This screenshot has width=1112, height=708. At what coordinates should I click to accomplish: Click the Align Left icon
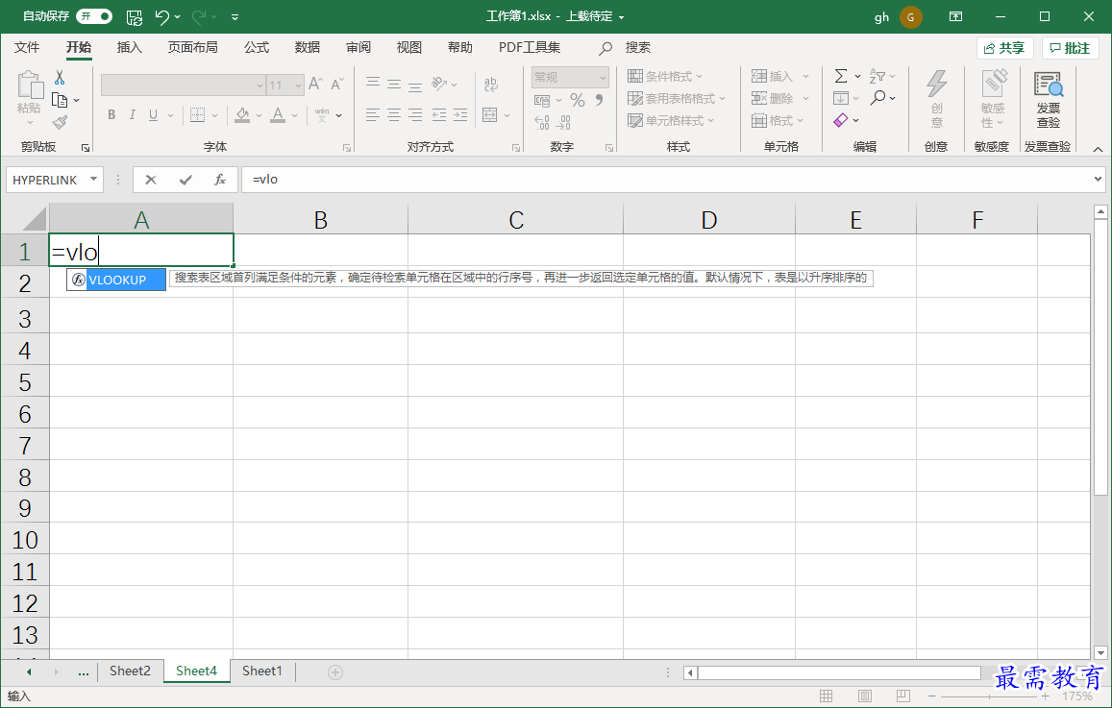pos(372,115)
